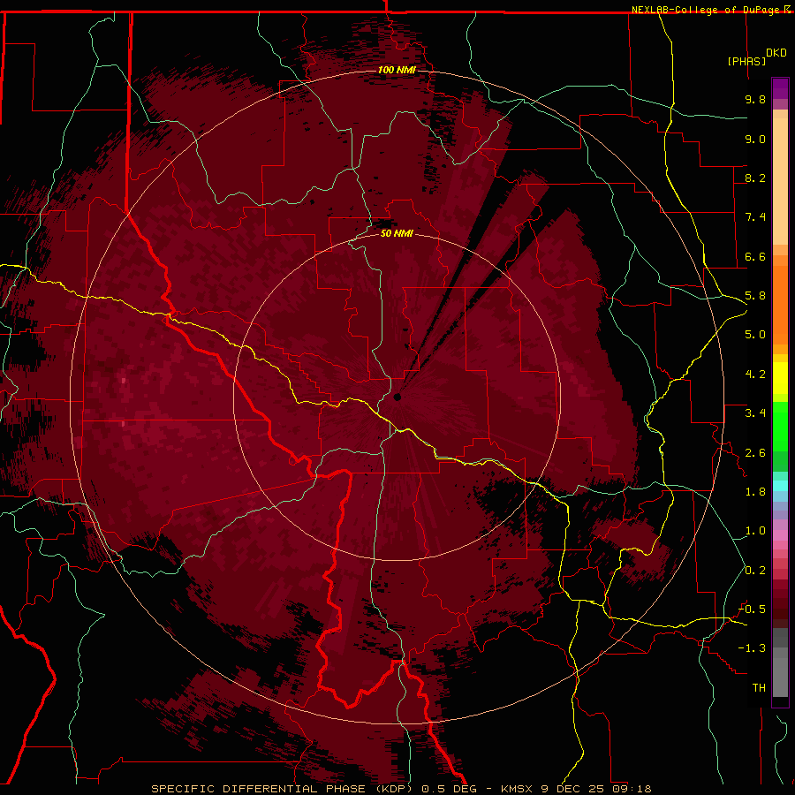Click the bright green band of the color scale
Viewport: 795px width, 795px height.
coord(780,426)
